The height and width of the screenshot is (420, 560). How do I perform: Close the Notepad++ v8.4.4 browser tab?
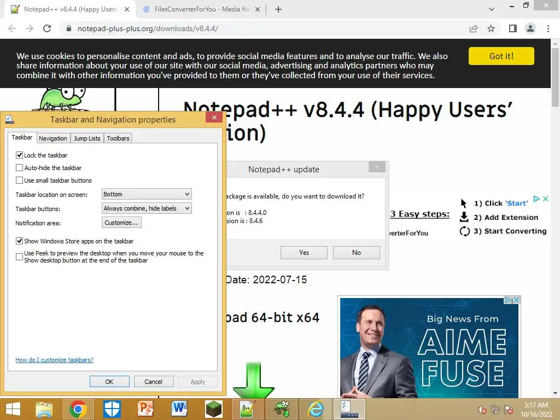pyautogui.click(x=127, y=10)
